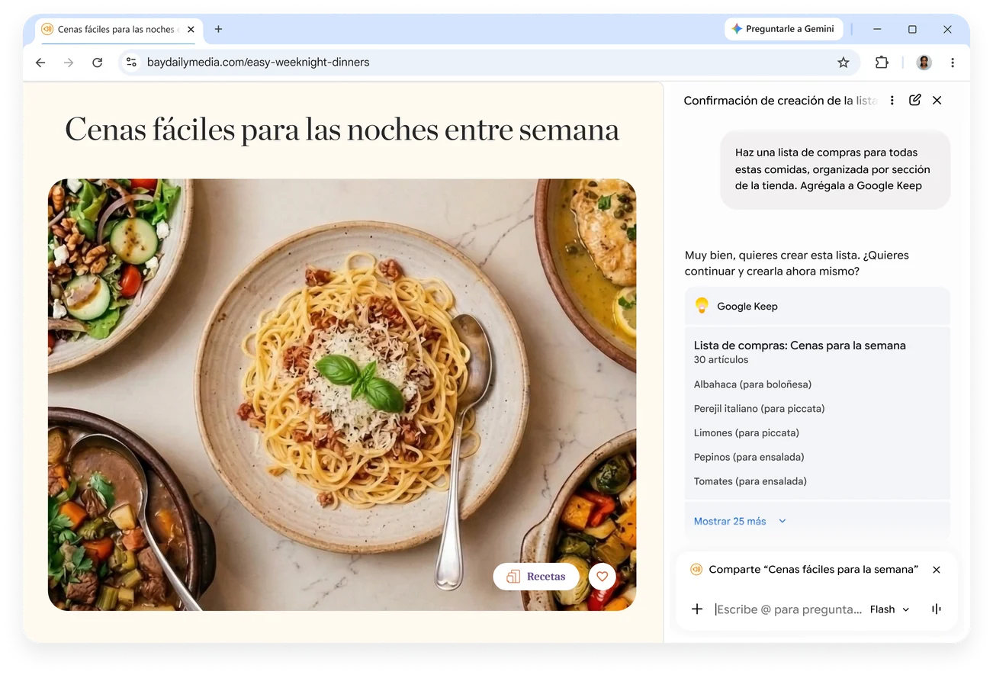Go back to the previous page

[40, 63]
